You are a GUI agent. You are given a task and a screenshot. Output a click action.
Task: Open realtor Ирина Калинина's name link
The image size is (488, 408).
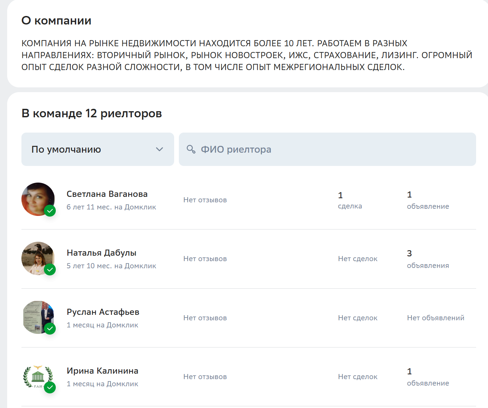click(x=102, y=371)
